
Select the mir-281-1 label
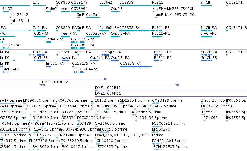20,21
